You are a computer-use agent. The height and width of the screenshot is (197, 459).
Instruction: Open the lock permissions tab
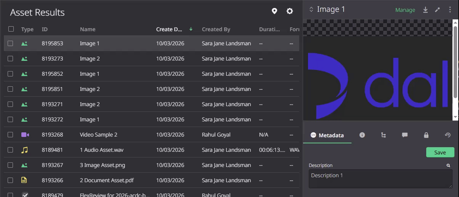426,135
